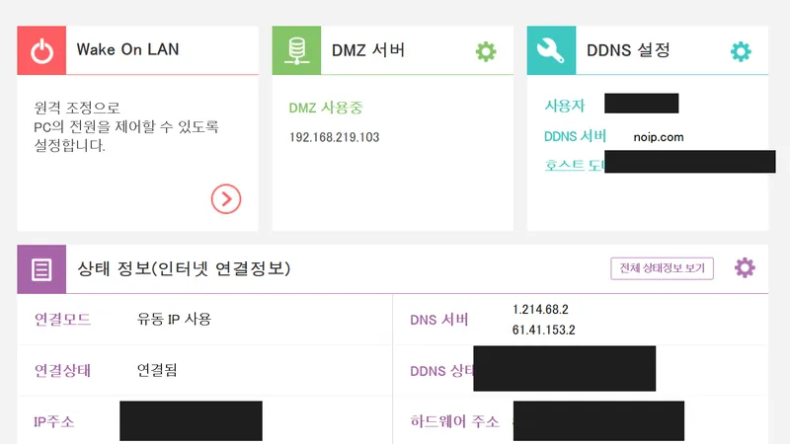The width and height of the screenshot is (790, 444).
Task: Click the 상태 정보(인터넷 연결정보) heading
Action: pyautogui.click(x=184, y=268)
